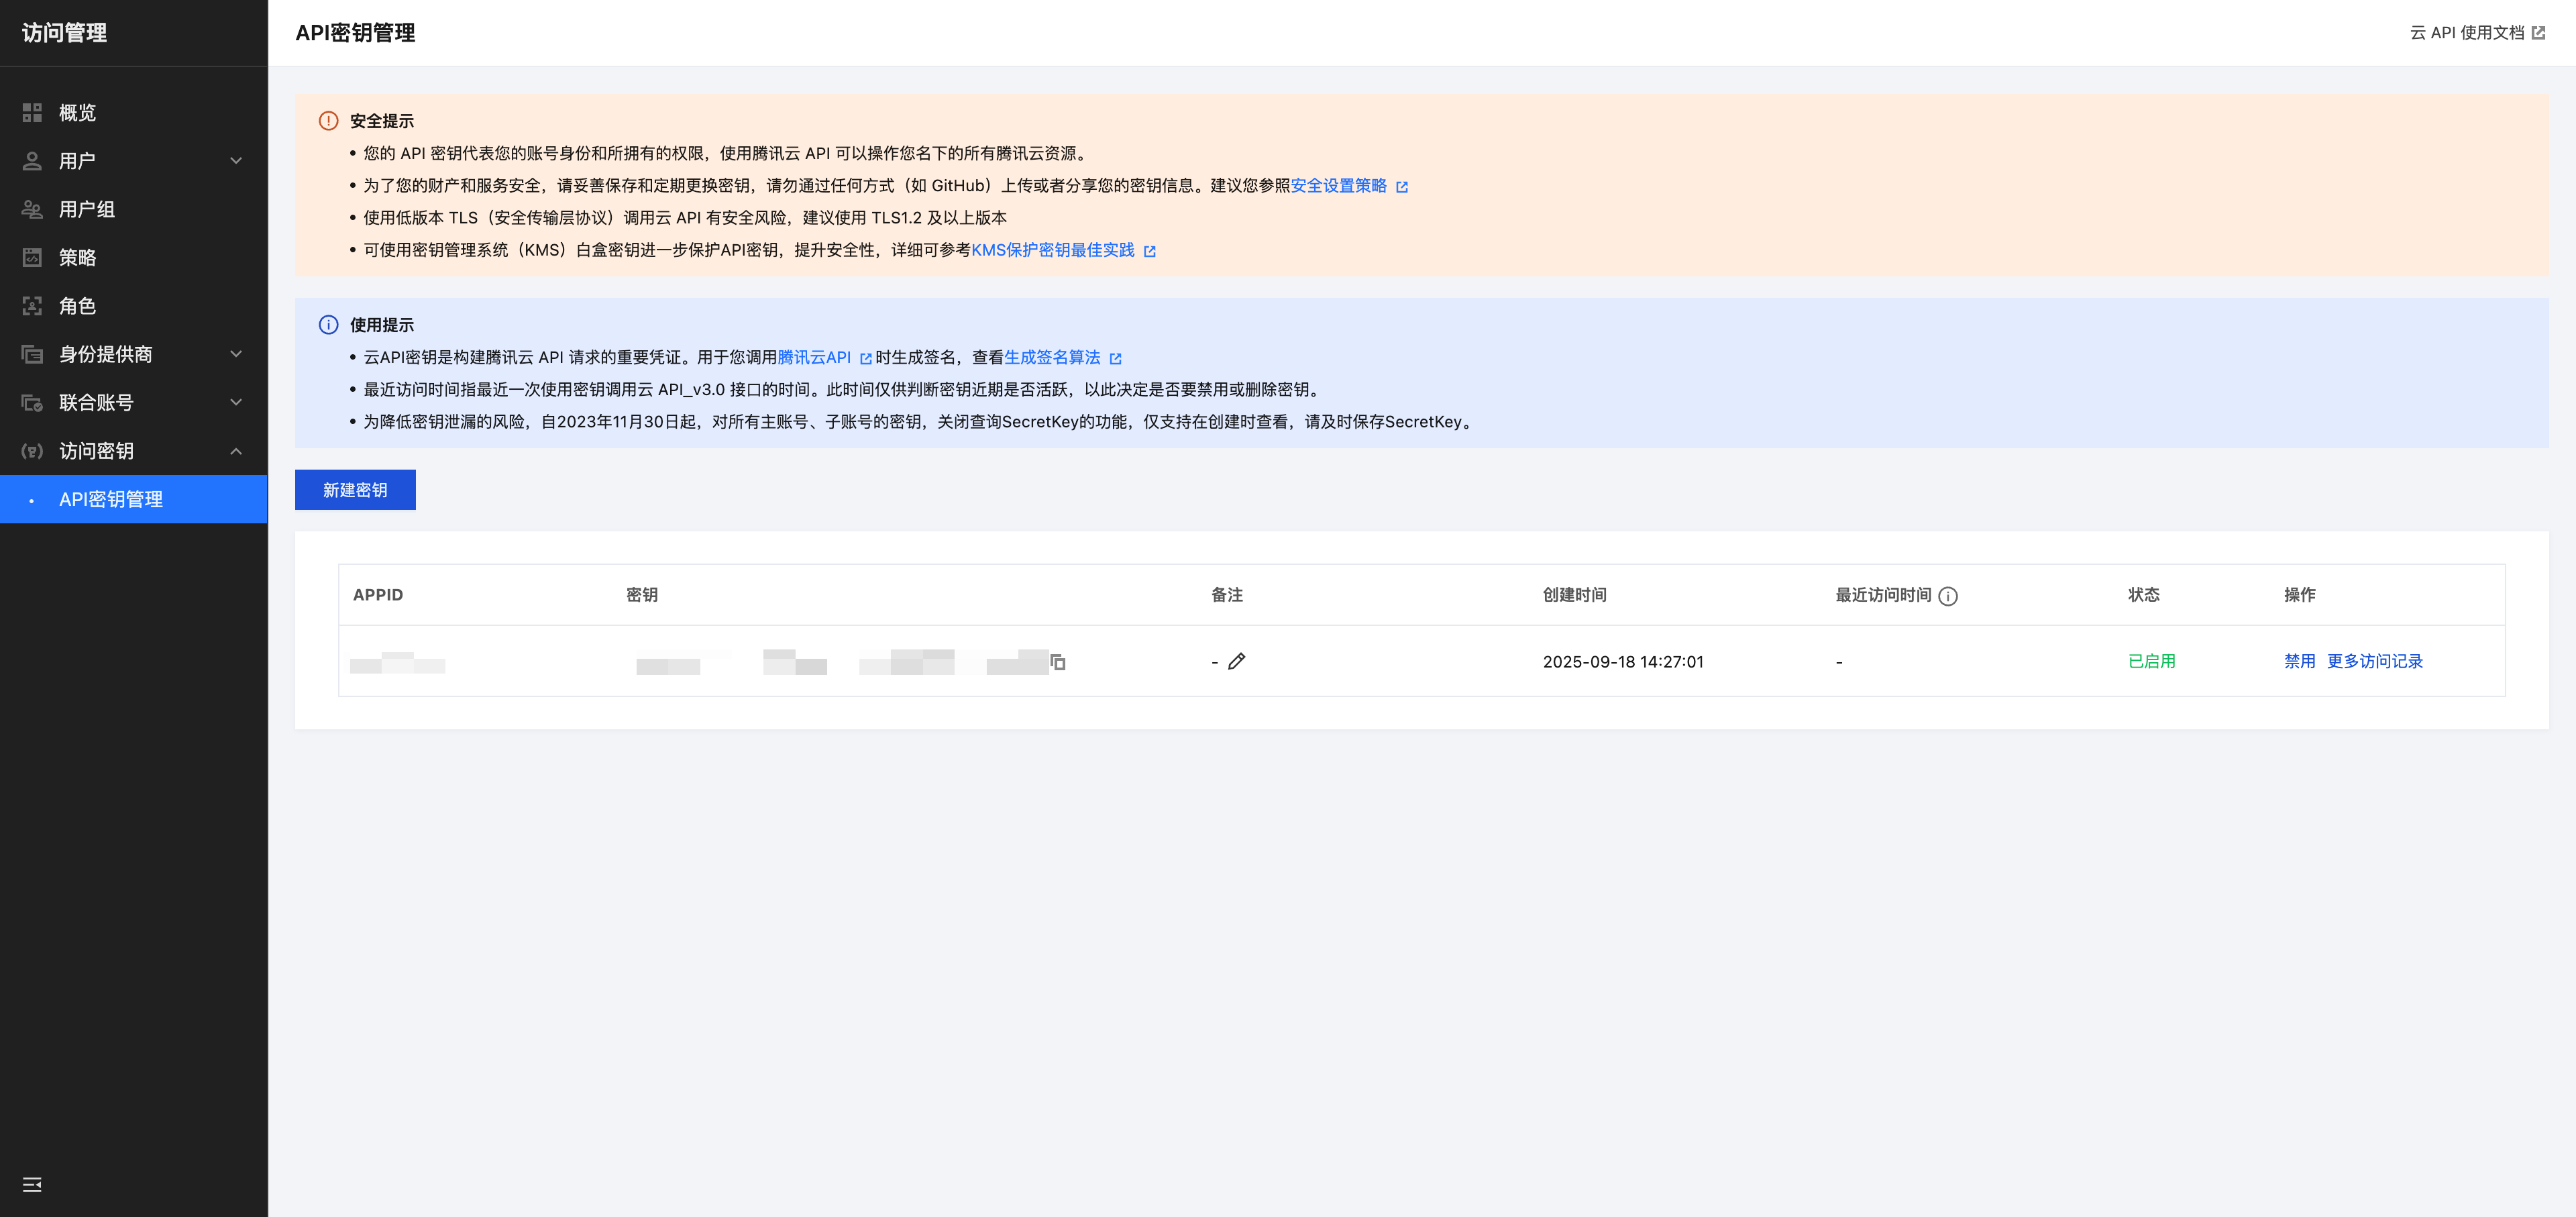The width and height of the screenshot is (2576, 1217).
Task: Open the 概览 overview icon in sidebar
Action: point(32,112)
